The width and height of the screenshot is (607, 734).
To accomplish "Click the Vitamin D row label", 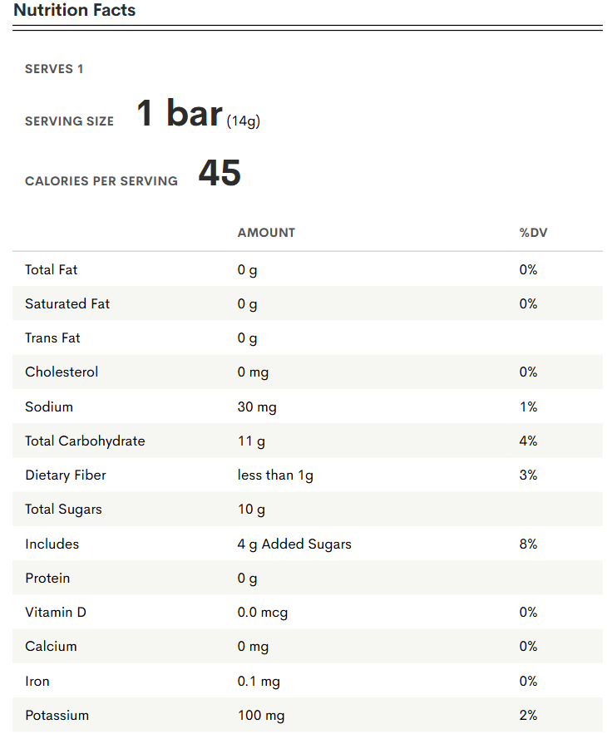I will (x=56, y=612).
